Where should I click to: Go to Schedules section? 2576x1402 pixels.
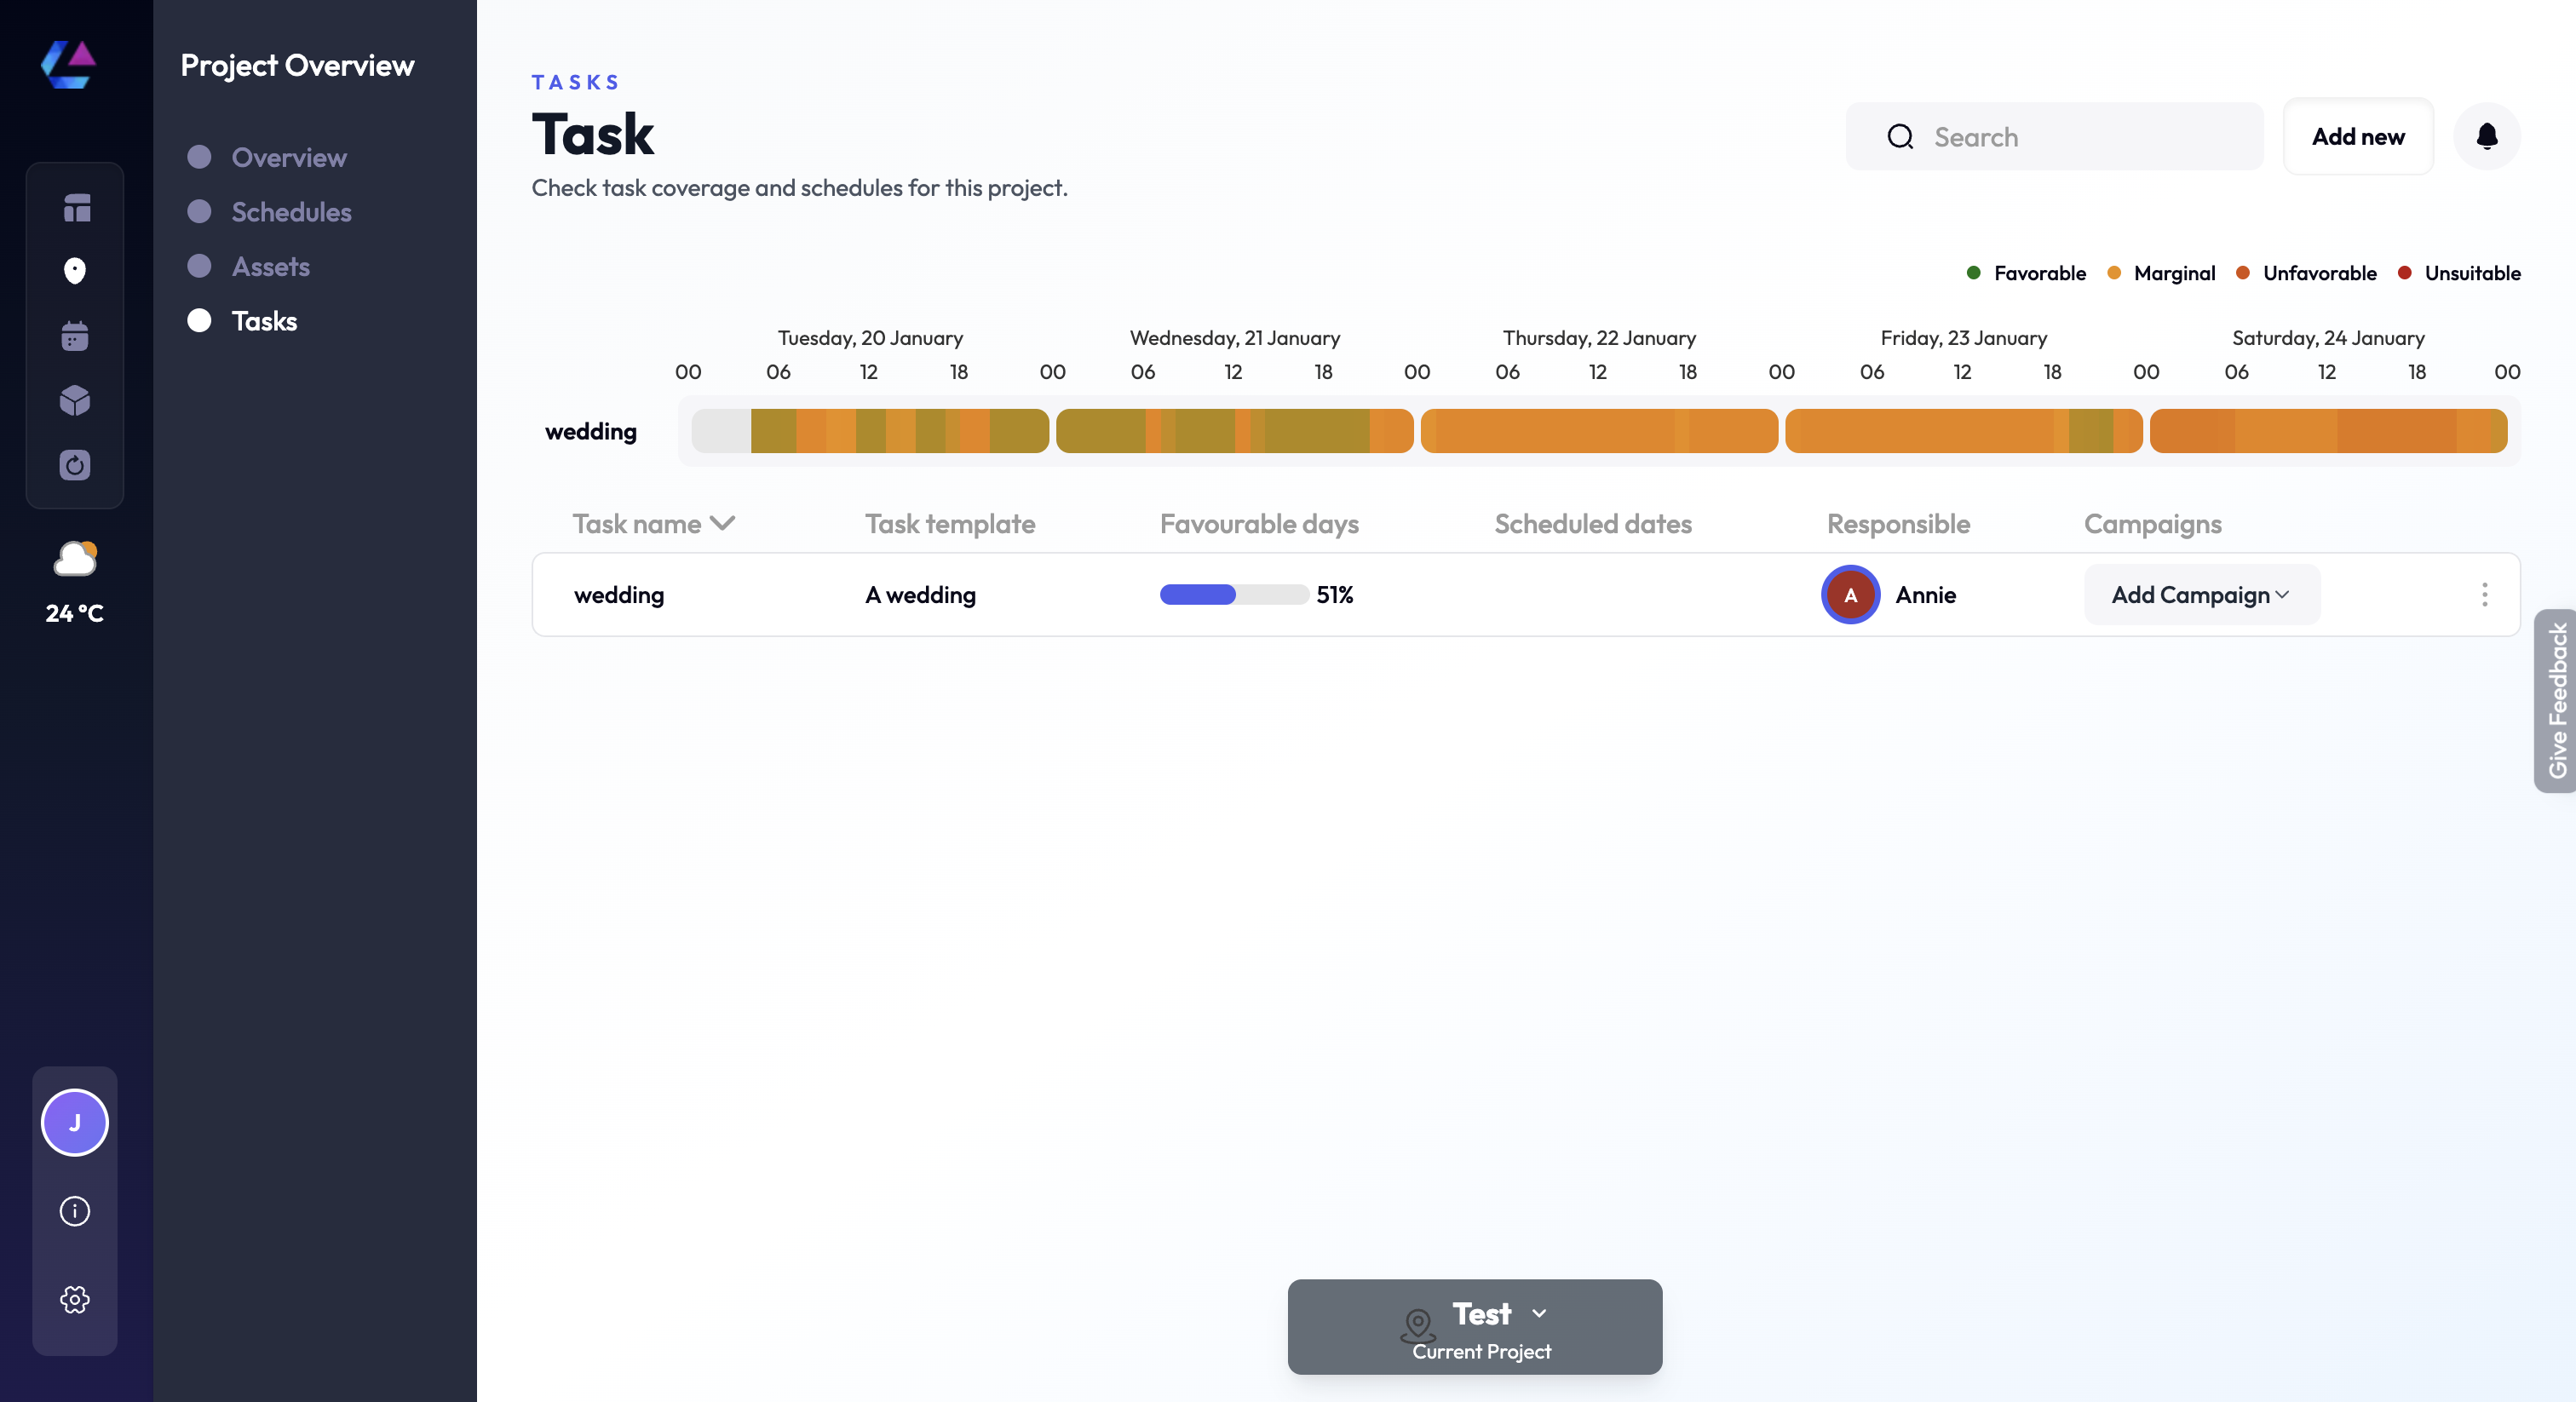pyautogui.click(x=291, y=212)
